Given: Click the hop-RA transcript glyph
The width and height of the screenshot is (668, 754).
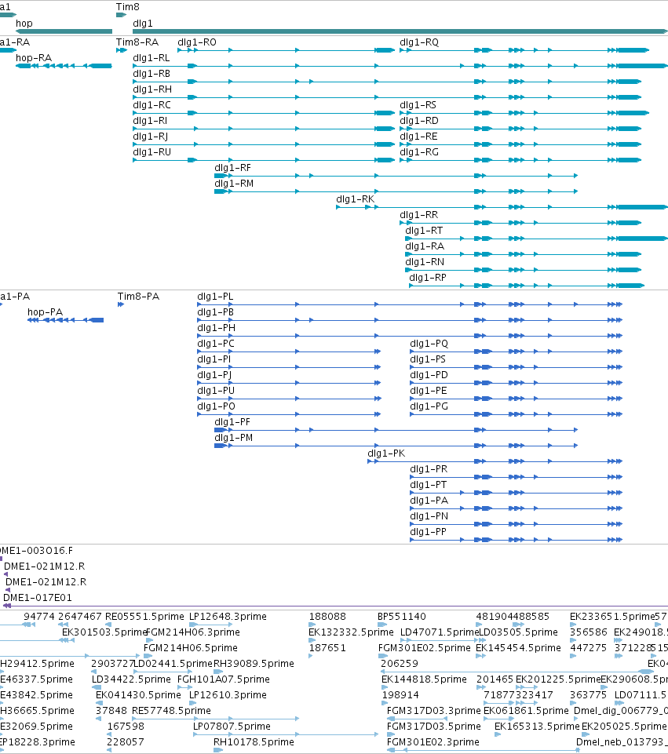Looking at the screenshot, I should 64,66.
